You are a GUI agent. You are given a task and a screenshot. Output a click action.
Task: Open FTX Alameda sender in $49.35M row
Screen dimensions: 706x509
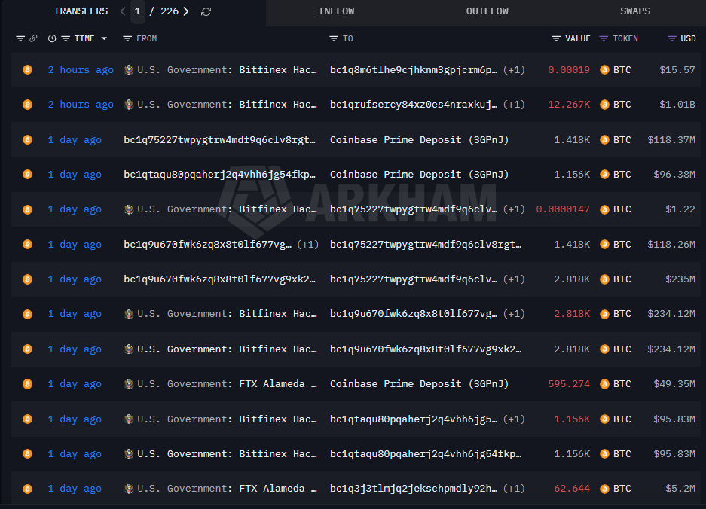pyautogui.click(x=227, y=384)
